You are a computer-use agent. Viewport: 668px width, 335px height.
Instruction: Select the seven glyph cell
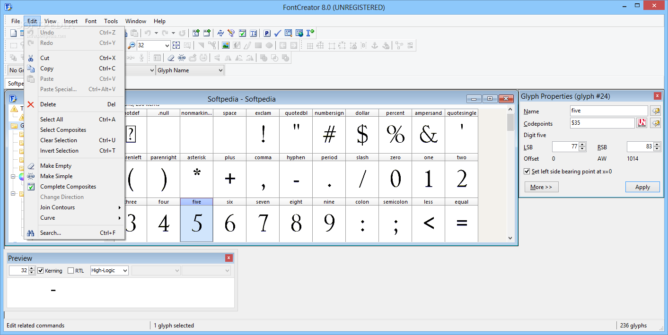263,220
